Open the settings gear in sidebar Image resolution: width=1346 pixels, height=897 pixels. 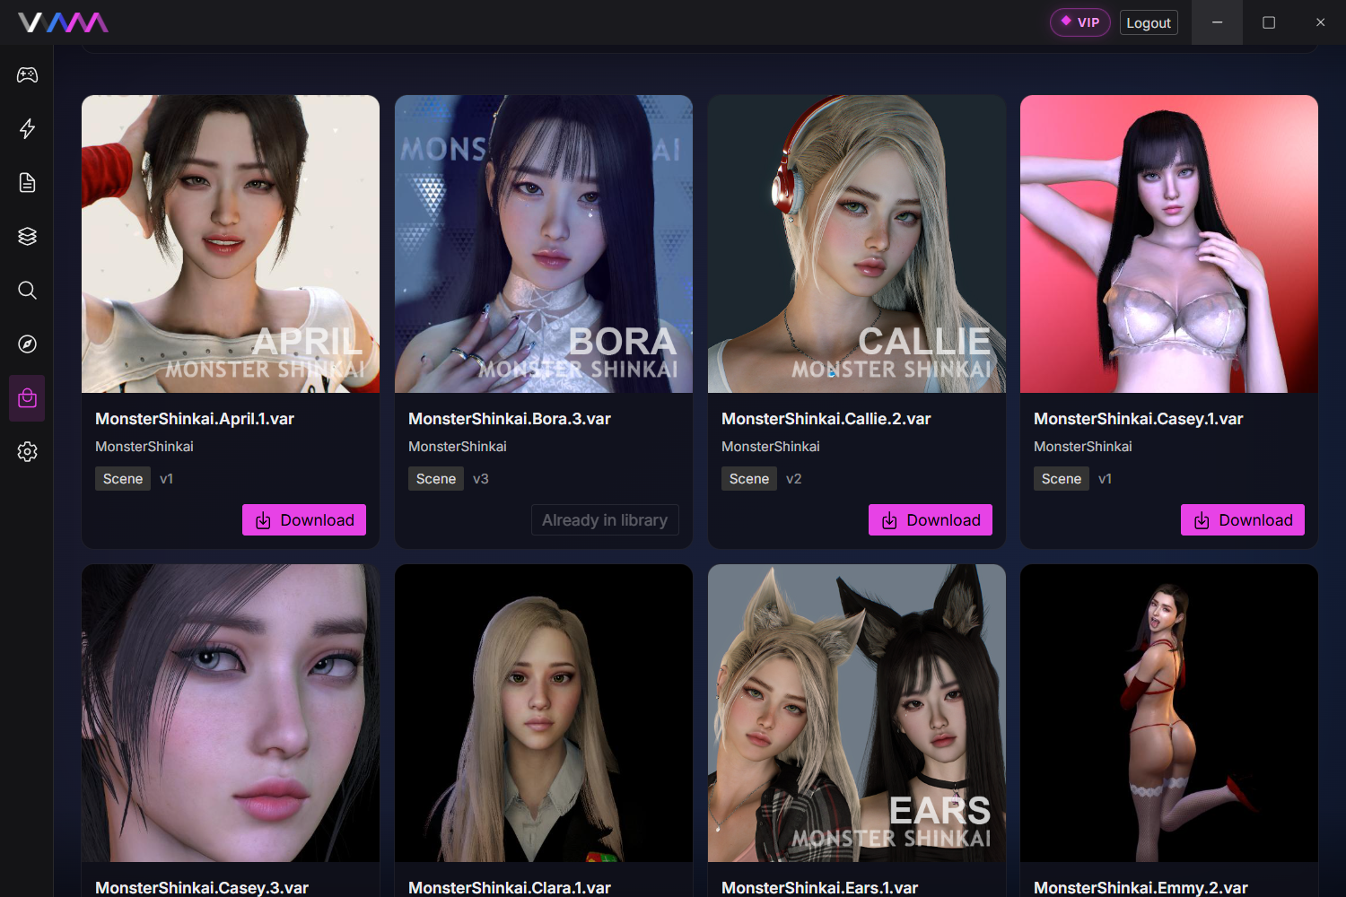click(27, 452)
